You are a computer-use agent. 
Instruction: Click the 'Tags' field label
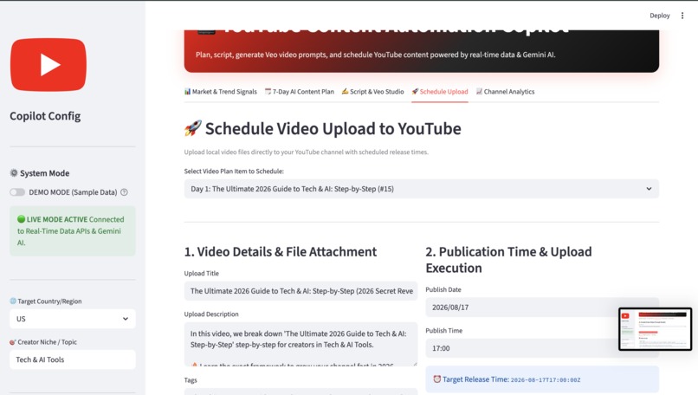tap(191, 380)
